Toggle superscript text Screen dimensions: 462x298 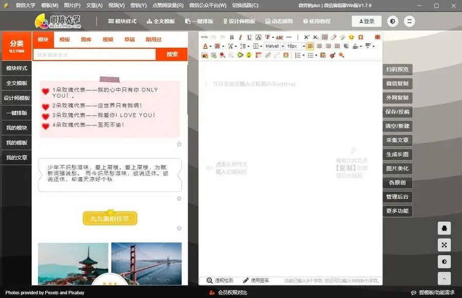click(x=307, y=37)
